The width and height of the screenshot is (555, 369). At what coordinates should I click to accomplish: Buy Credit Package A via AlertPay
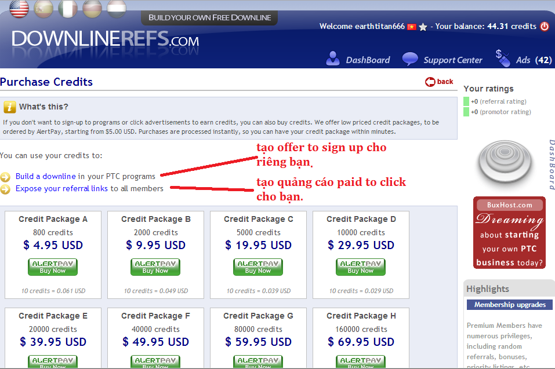53,267
